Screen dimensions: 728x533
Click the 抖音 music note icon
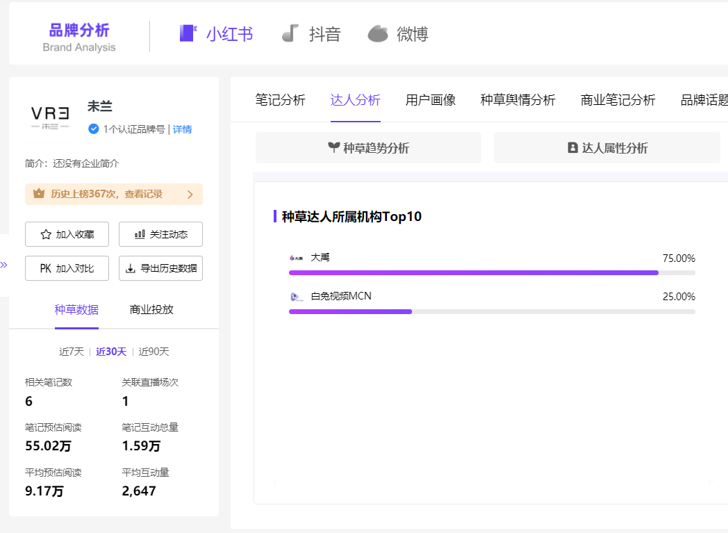pyautogui.click(x=290, y=33)
